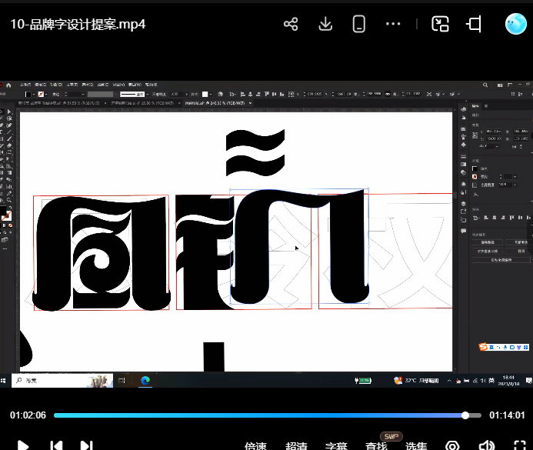Viewport: 533px width, 450px height.
Task: Switch to mini window picture-in-picture mode
Action: click(440, 24)
